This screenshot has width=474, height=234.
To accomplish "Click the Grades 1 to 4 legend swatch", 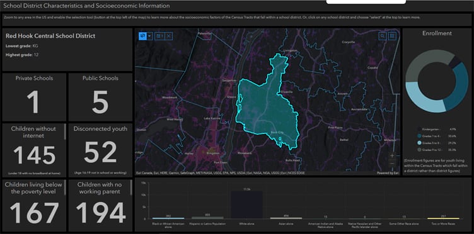I will [419, 136].
